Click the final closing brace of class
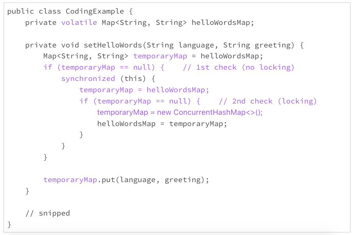The height and width of the screenshot is (235, 354). click(x=9, y=224)
